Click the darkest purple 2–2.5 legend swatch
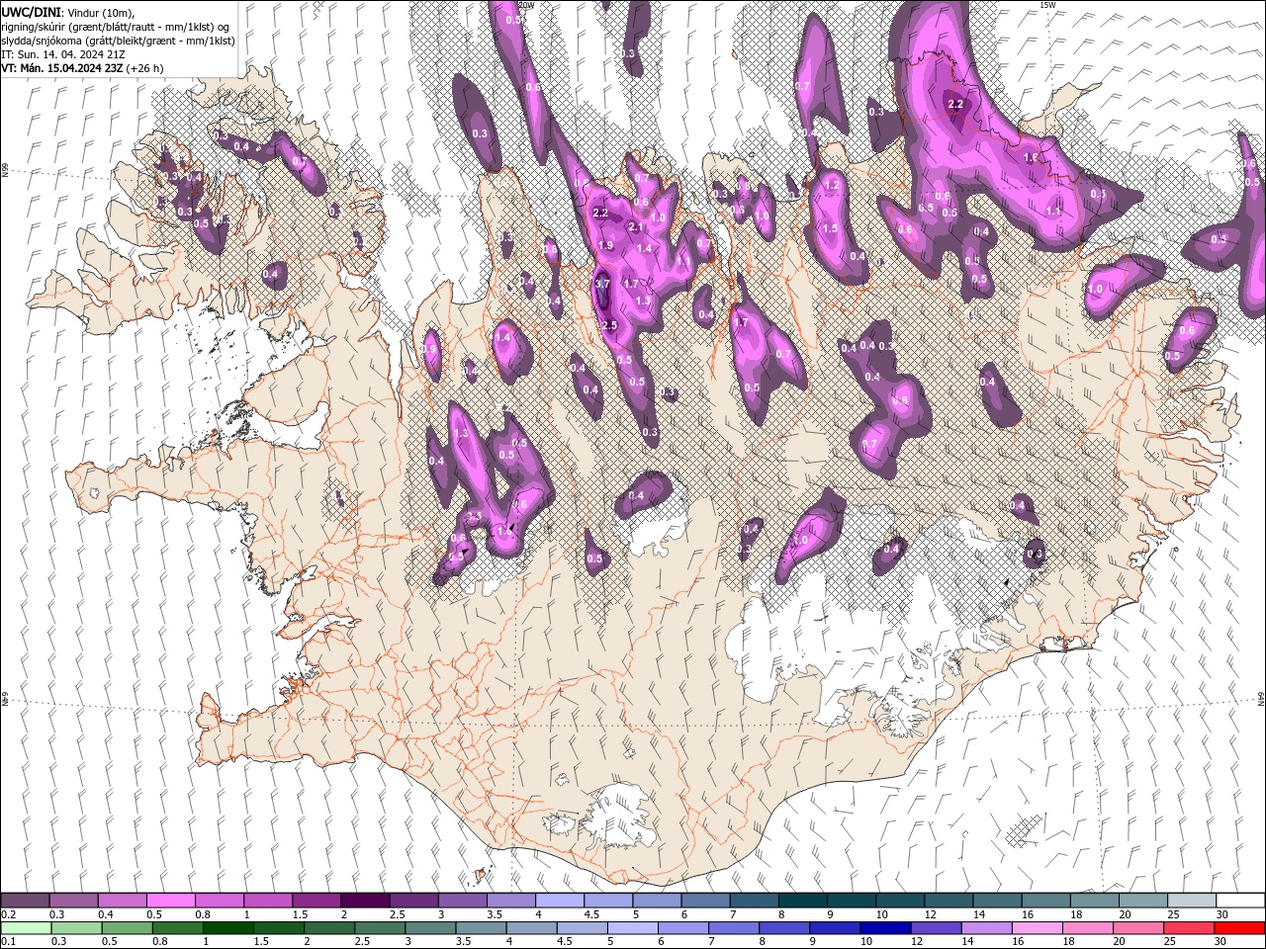This screenshot has width=1266, height=949. tap(365, 901)
